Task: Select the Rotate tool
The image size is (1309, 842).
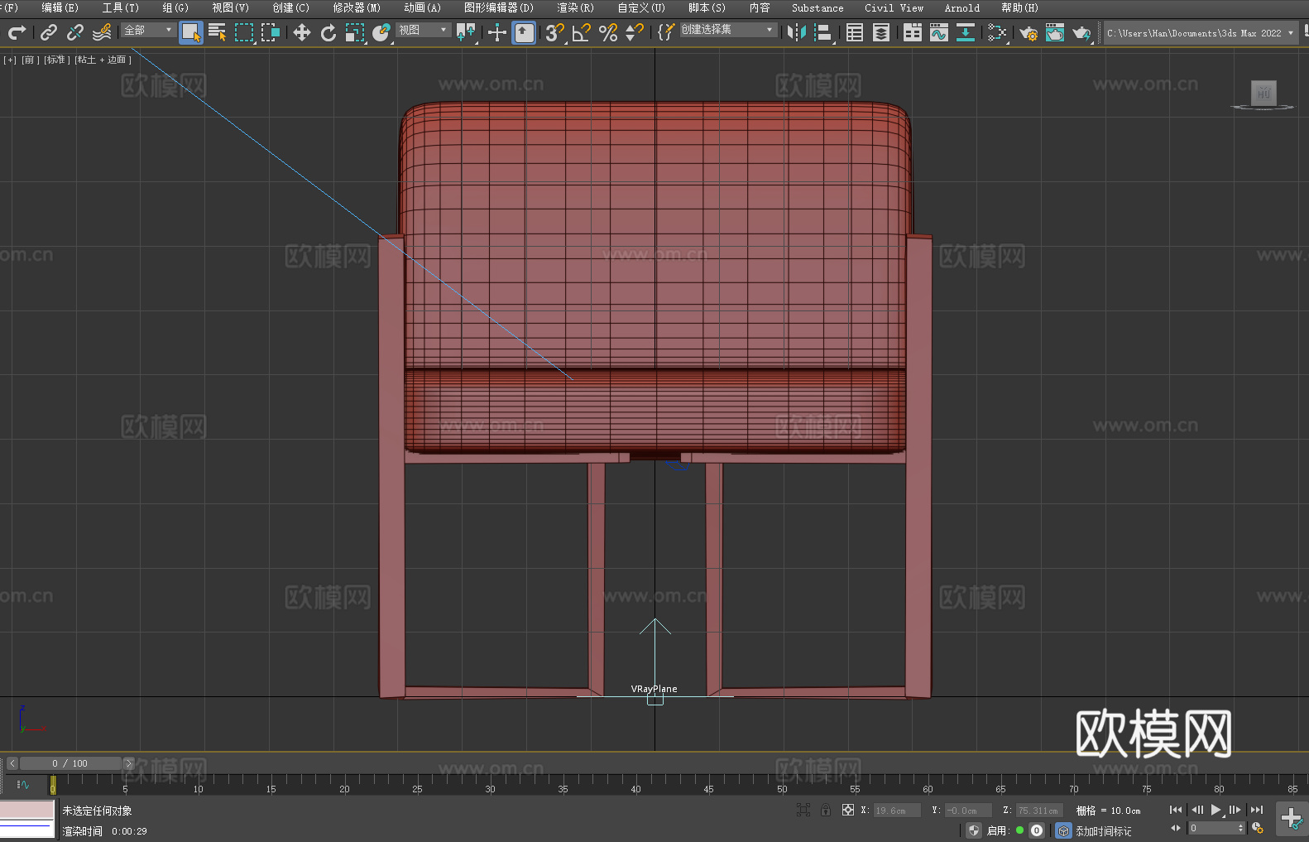Action: (x=328, y=32)
